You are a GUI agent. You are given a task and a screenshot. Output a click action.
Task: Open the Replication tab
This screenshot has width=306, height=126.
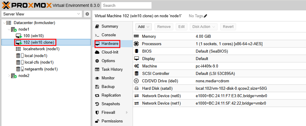point(112,95)
